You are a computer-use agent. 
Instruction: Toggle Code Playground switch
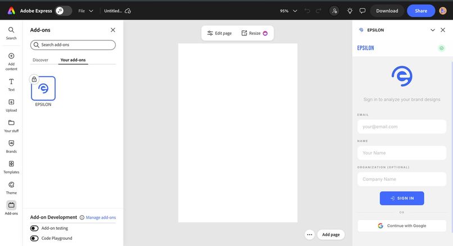tap(34, 239)
